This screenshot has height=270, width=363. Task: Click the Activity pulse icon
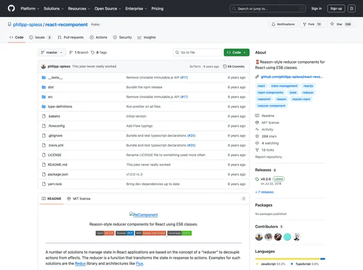[x=257, y=129]
